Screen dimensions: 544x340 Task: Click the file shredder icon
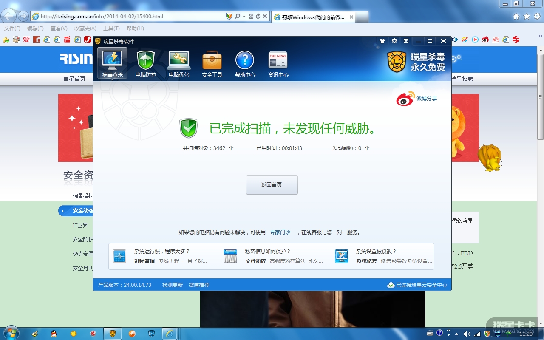230,256
